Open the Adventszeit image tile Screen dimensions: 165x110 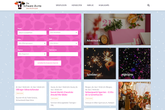click(x=117, y=29)
